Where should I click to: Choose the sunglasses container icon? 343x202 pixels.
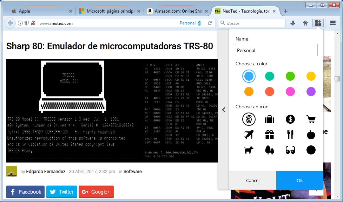(290, 150)
